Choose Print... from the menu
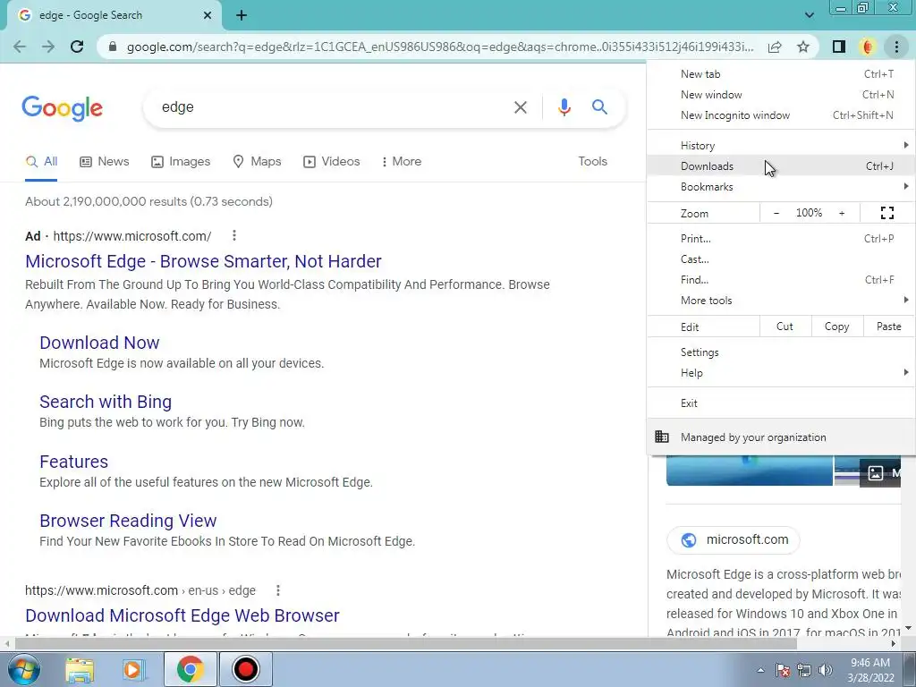This screenshot has width=916, height=687. point(781,238)
